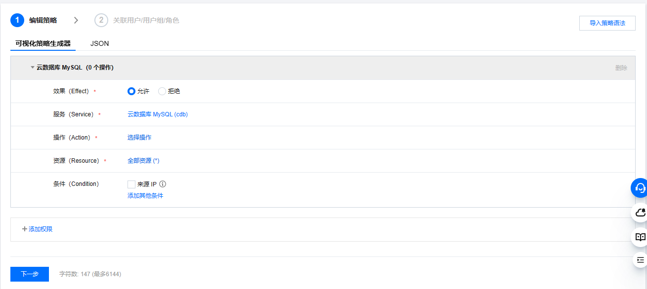Switch to the 可视化策略生成器 tab

(43, 43)
